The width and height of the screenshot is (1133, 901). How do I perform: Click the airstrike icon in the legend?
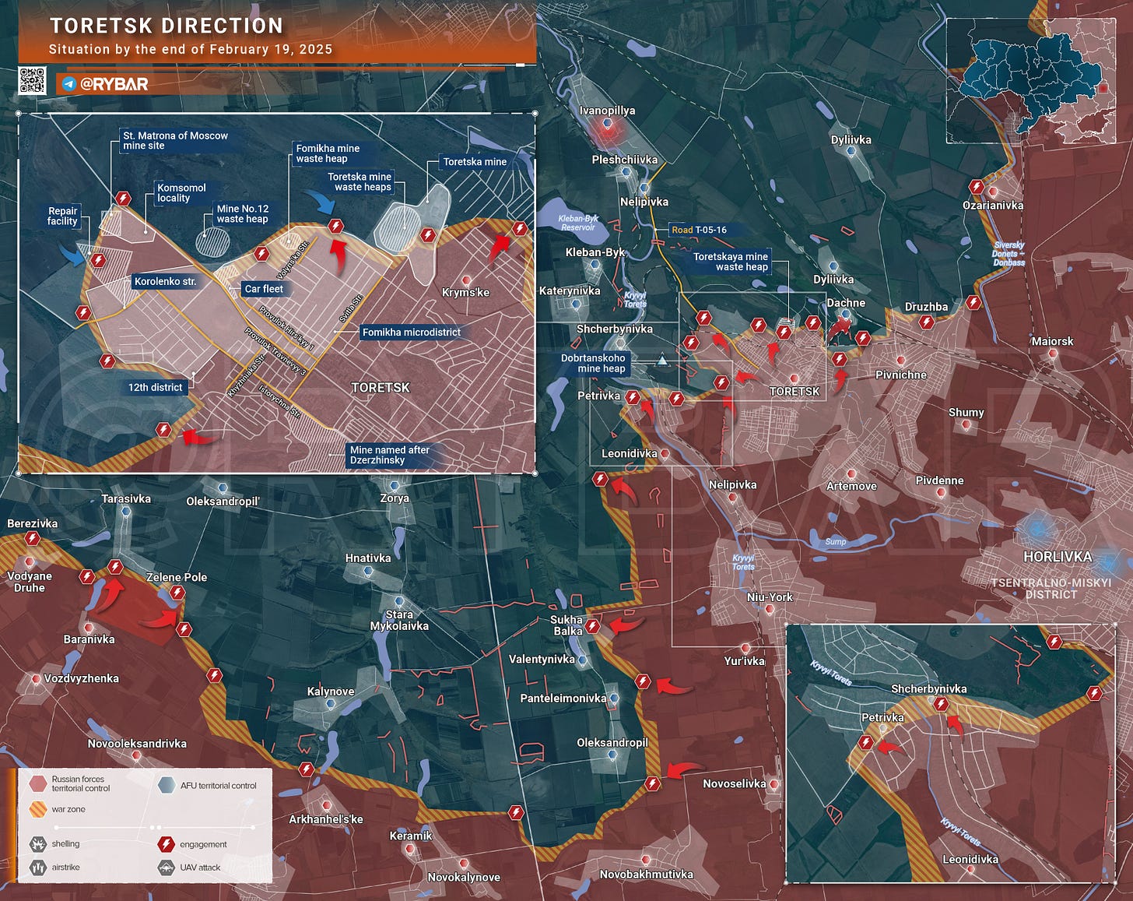point(37,867)
